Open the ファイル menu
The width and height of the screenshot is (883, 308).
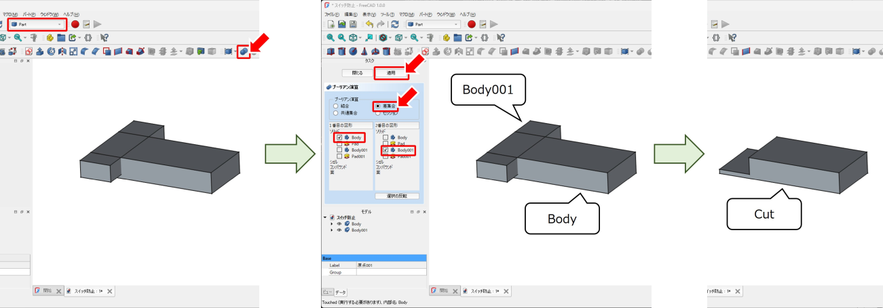tap(331, 14)
